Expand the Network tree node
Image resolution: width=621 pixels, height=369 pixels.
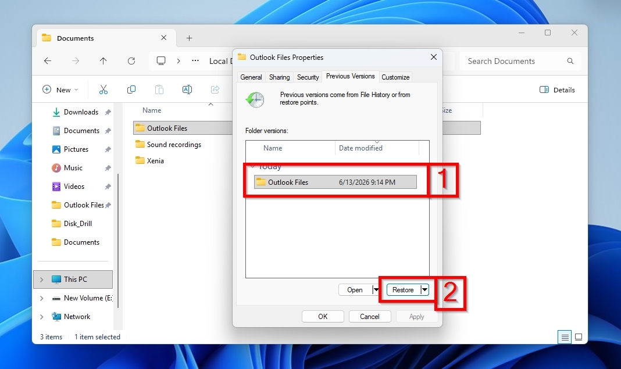[x=42, y=317]
